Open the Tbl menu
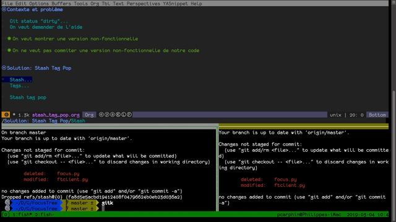Image resolution: width=396 pixels, height=222 pixels. click(x=106, y=4)
